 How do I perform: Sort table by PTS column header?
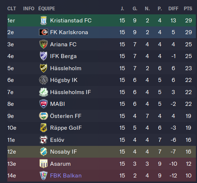188,8
